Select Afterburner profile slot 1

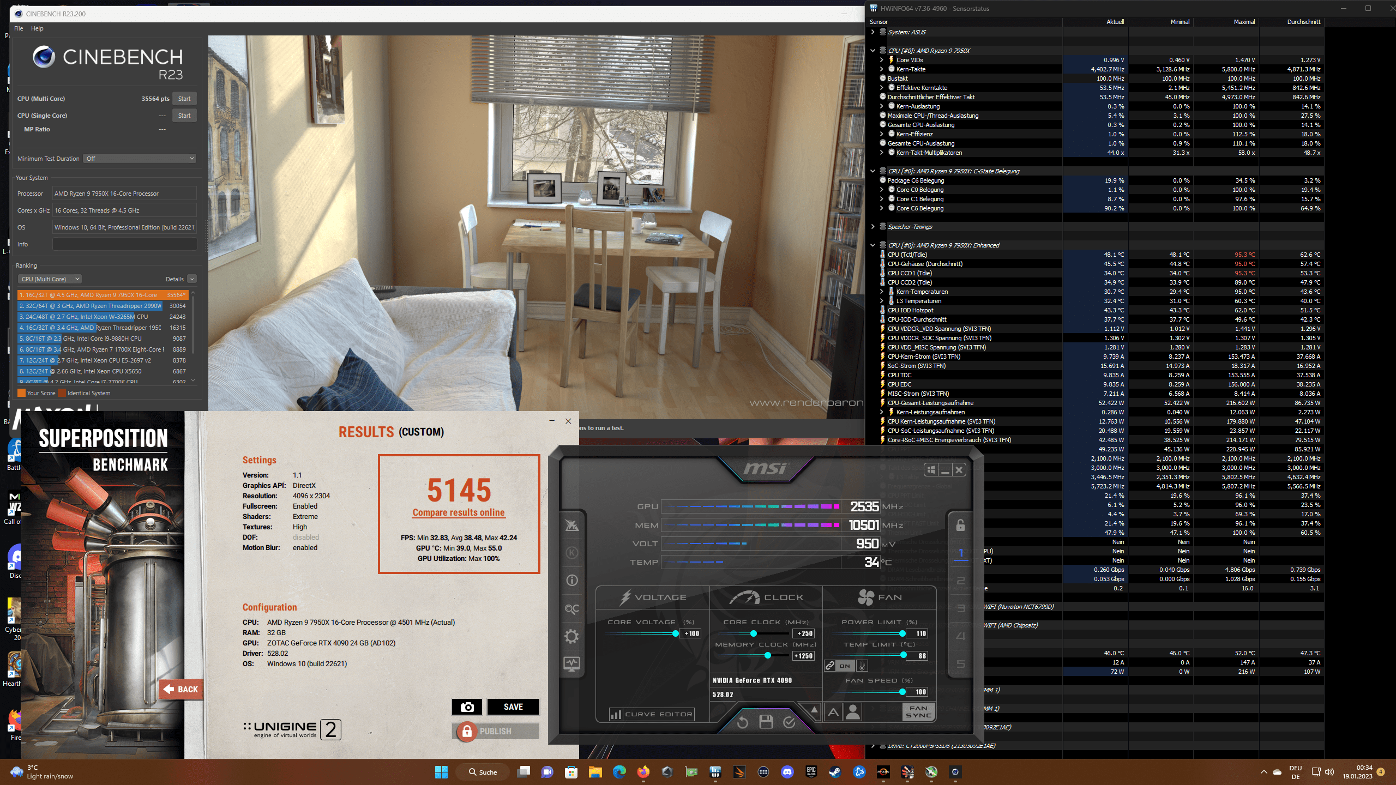click(961, 553)
